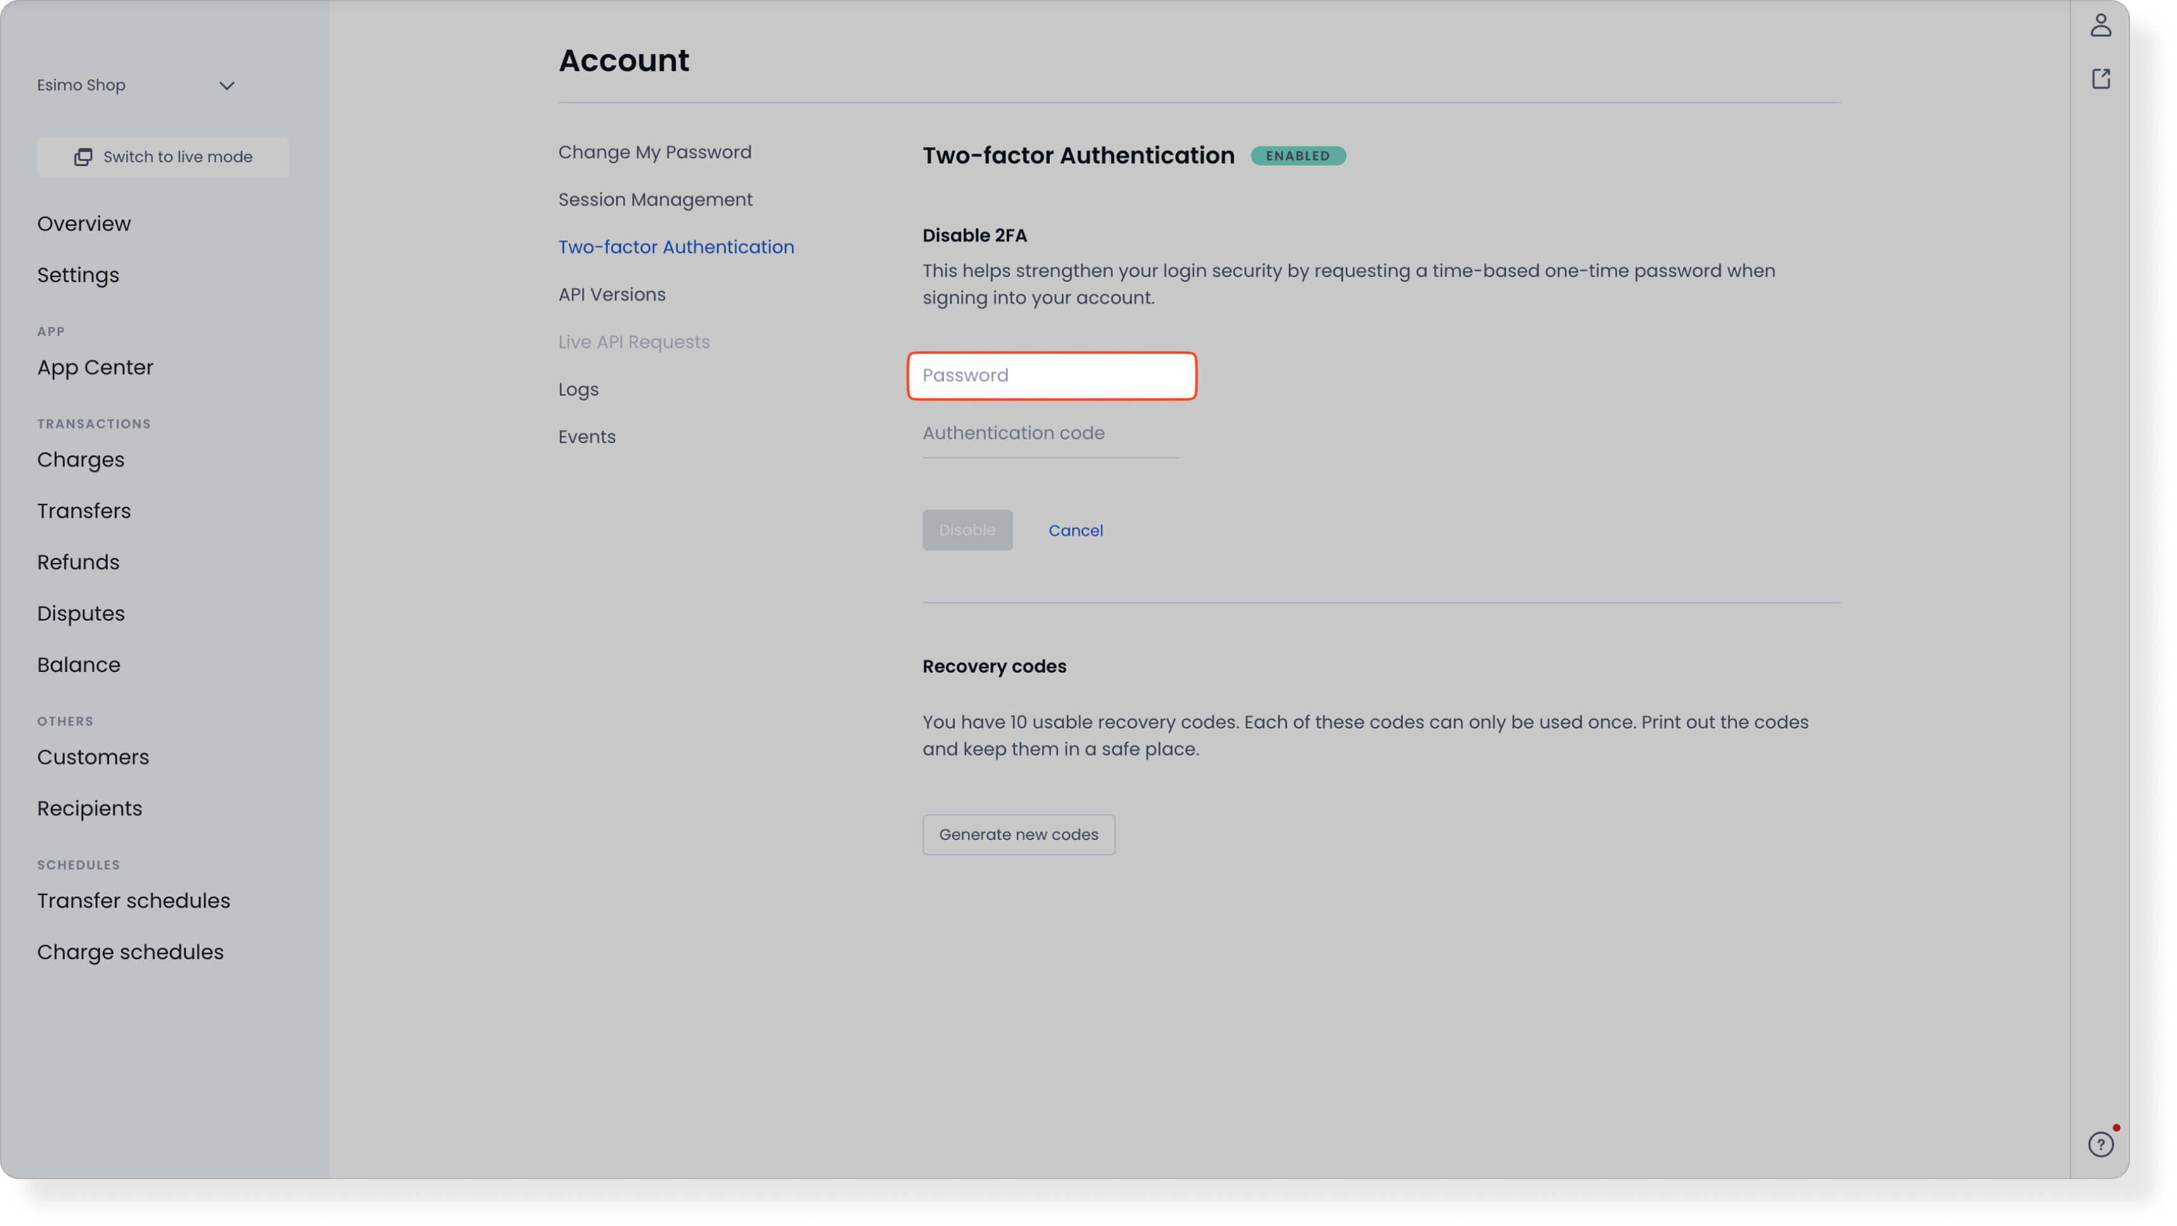This screenshot has height=1226, width=2177.
Task: Go to Disputes in sidebar
Action: (x=81, y=614)
